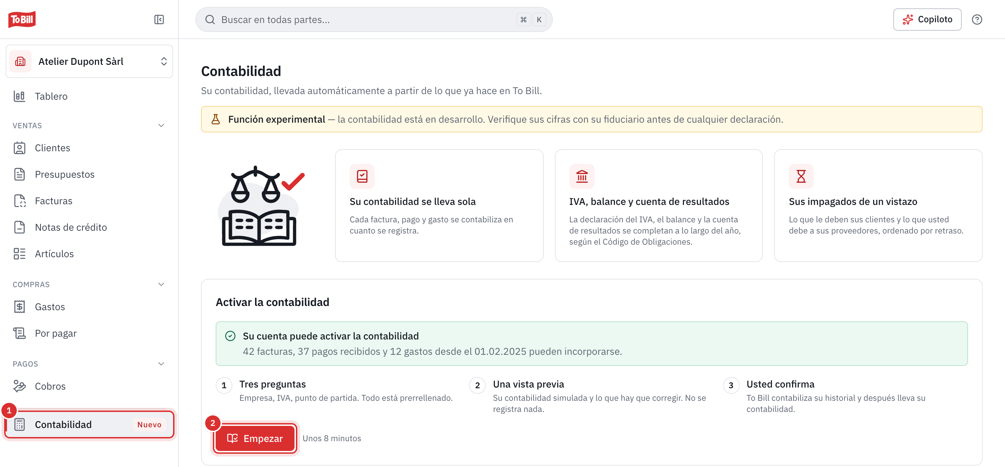The height and width of the screenshot is (467, 1005).
Task: Click the To Bill logo
Action: click(22, 19)
